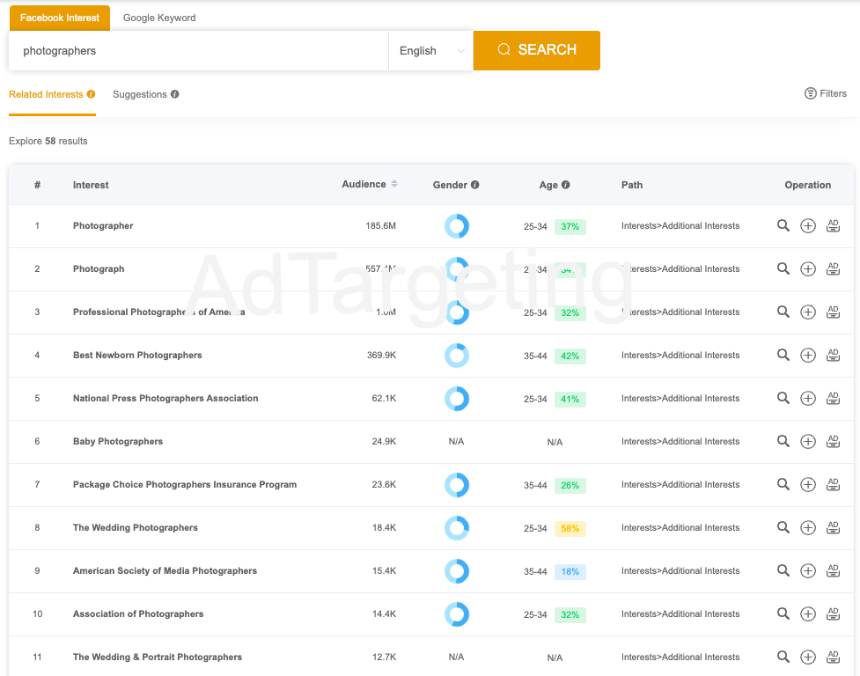Click The Wedding & Portrait Photographers name
Screen dimensions: 860x676
[158, 657]
